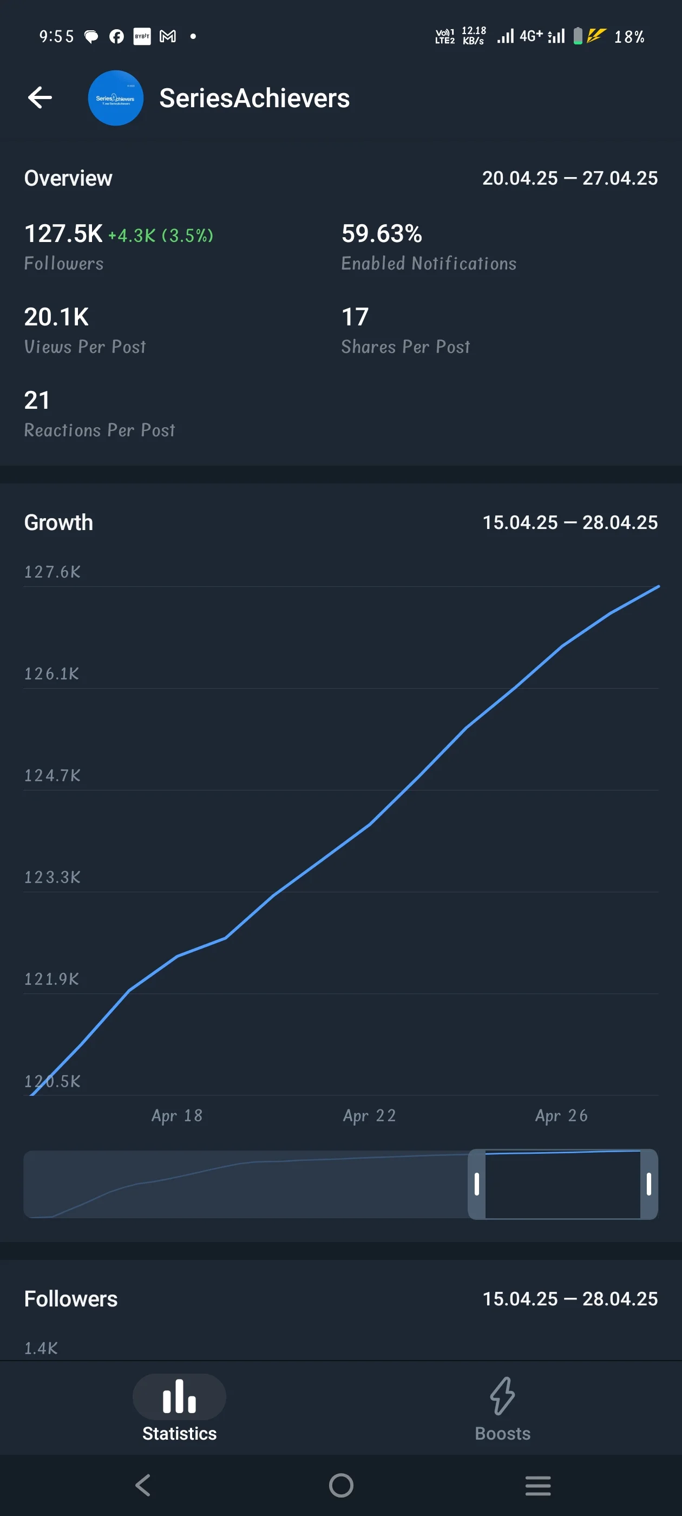This screenshot has width=682, height=1516.
Task: Tap the Boosts lightning icon
Action: tap(502, 1395)
